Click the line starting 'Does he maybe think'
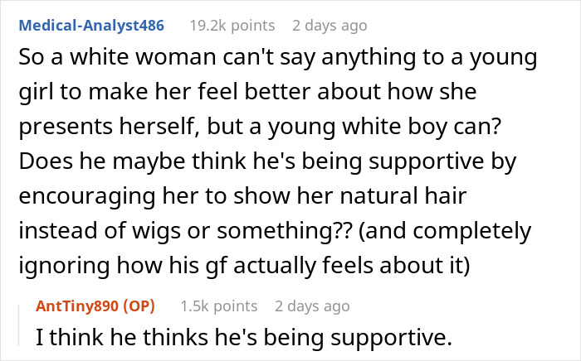This screenshot has width=581, height=361. pyautogui.click(x=267, y=161)
